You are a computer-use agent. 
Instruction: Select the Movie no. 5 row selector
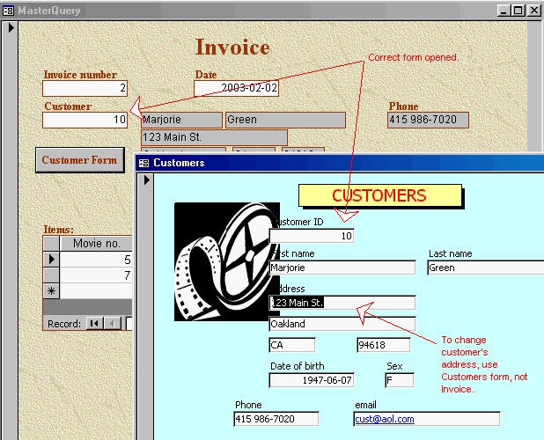click(x=51, y=259)
